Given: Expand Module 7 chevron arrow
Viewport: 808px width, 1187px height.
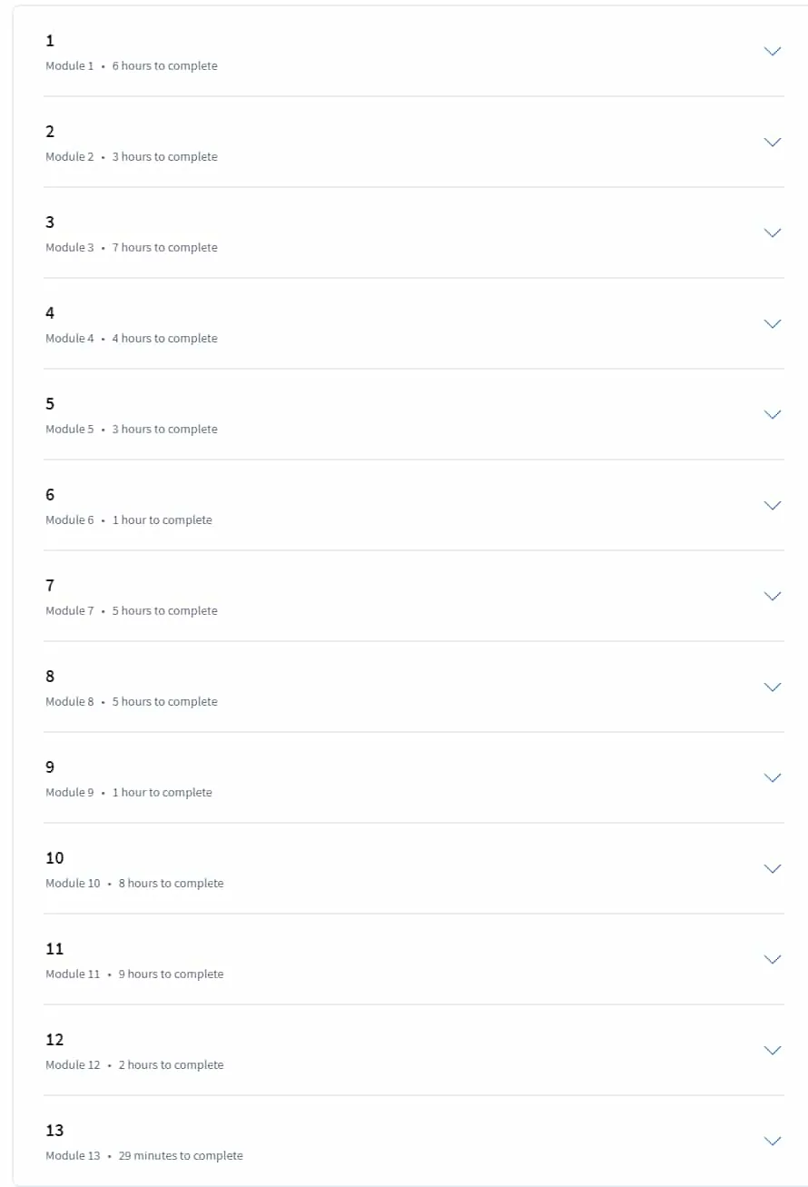Looking at the screenshot, I should click(773, 597).
